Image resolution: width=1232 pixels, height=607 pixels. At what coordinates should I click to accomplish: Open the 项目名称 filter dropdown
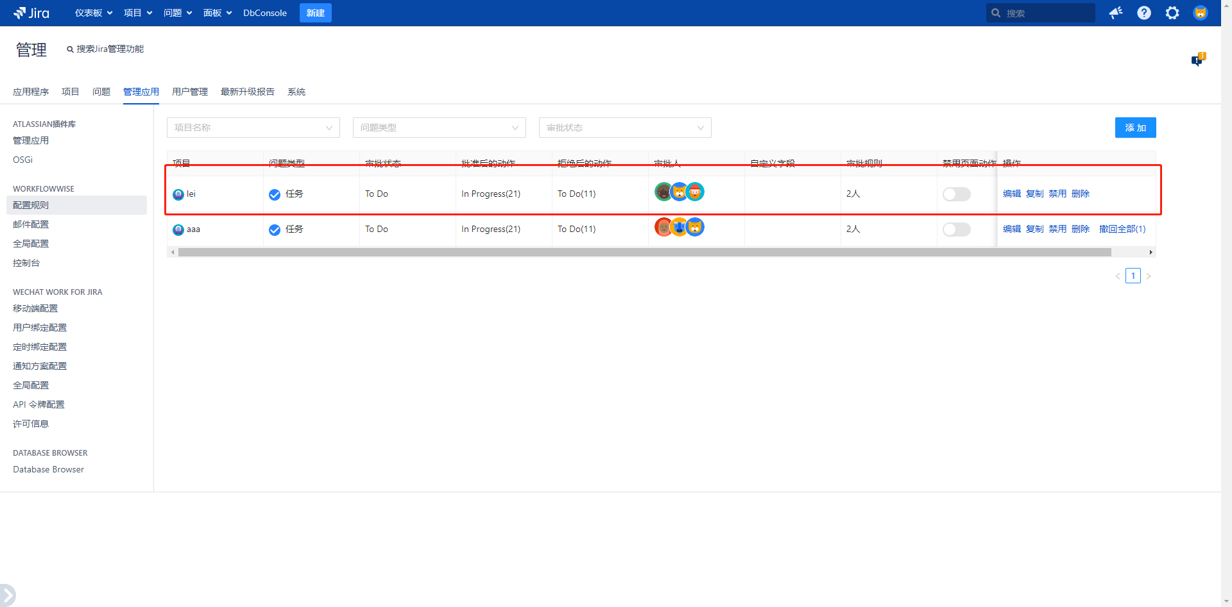pos(253,128)
